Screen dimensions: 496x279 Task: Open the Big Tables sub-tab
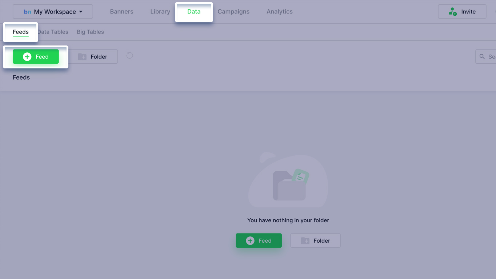[90, 32]
